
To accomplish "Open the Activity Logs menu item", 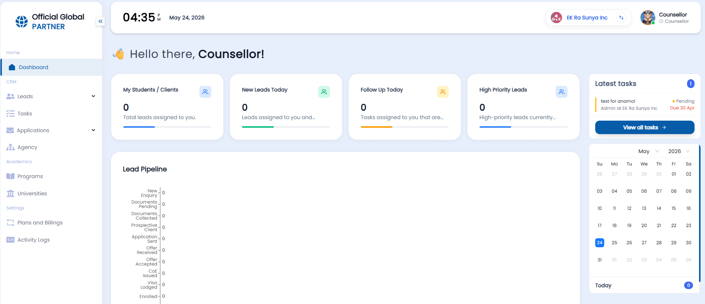I will [51, 240].
